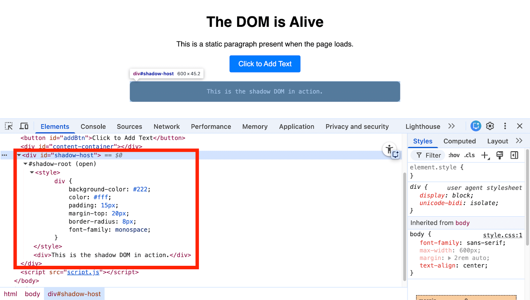
Task: Click the display: block declaration
Action: click(447, 195)
